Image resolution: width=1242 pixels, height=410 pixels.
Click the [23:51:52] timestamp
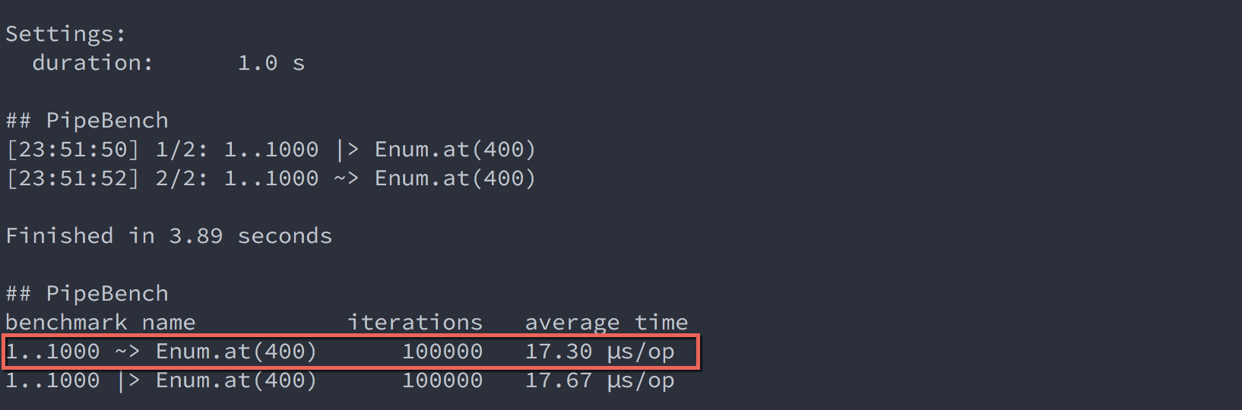point(72,178)
